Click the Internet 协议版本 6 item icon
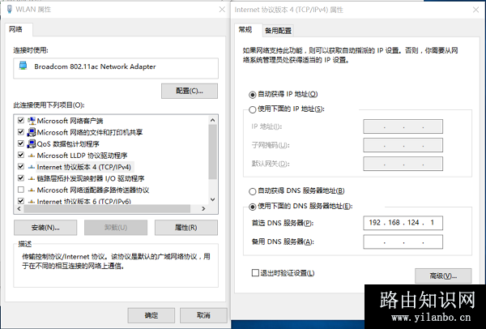This screenshot has width=486, height=329. pos(32,202)
